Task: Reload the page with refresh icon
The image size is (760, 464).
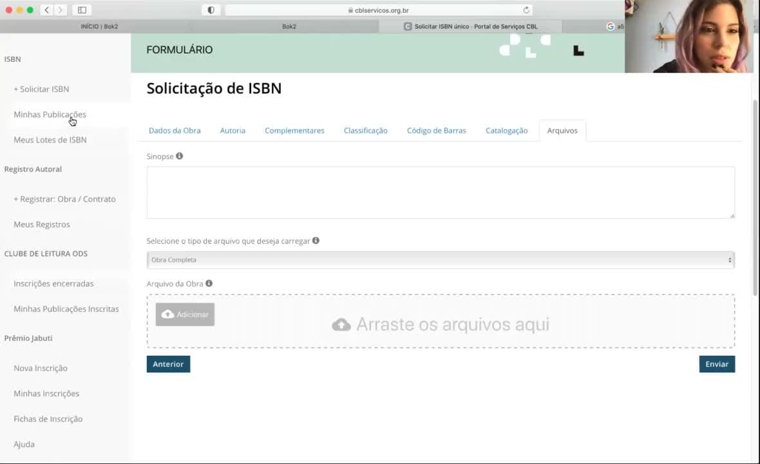Action: pos(526,10)
